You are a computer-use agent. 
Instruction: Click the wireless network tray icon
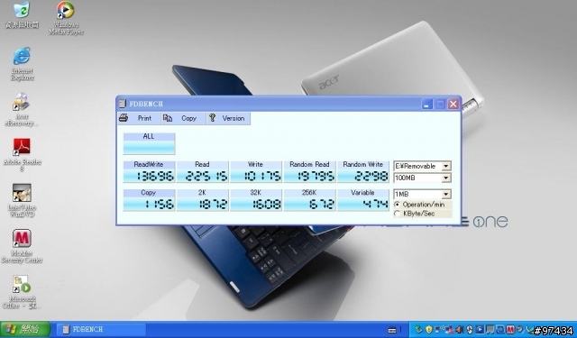click(439, 329)
